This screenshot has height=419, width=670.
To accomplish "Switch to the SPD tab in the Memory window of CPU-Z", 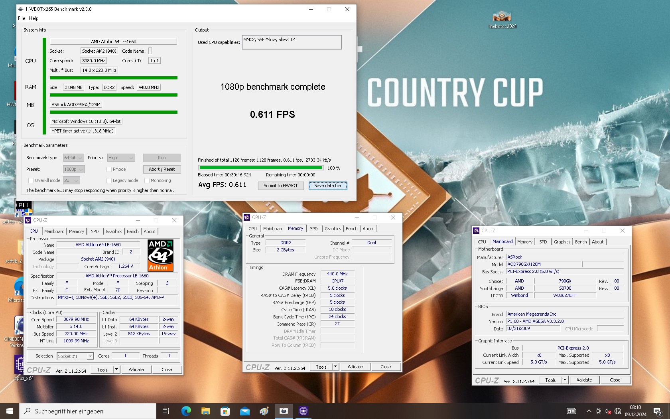I will (x=314, y=229).
